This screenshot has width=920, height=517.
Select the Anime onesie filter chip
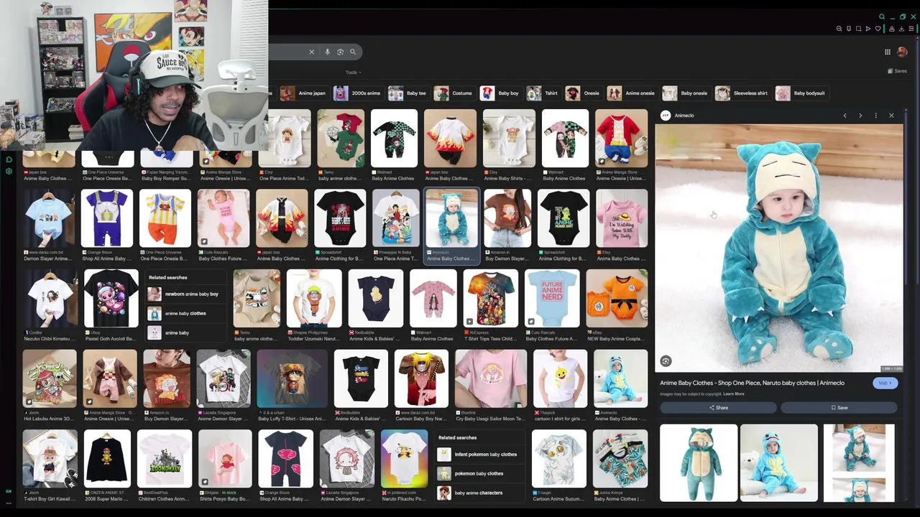632,93
